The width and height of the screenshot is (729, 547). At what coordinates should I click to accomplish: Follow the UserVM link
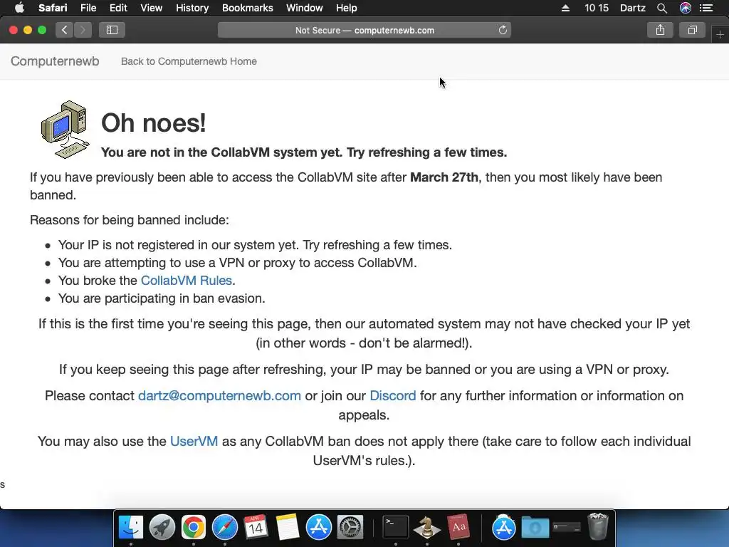(x=194, y=442)
